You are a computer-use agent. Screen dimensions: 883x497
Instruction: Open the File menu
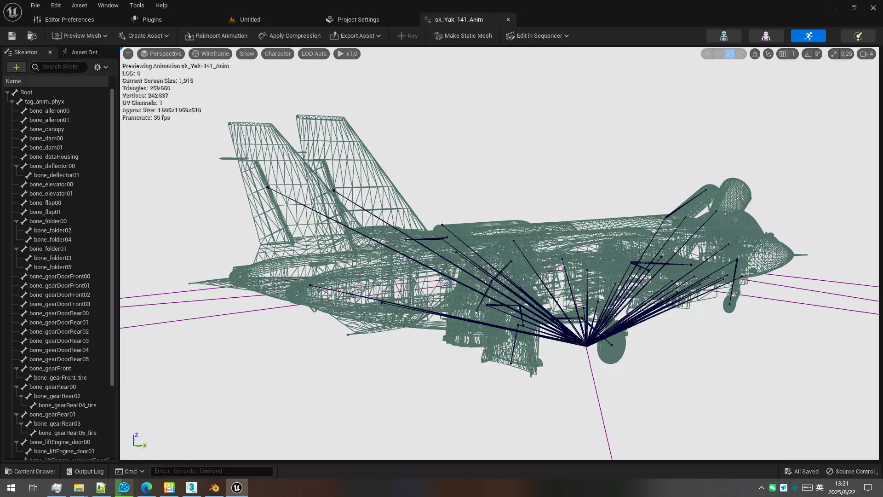[35, 6]
